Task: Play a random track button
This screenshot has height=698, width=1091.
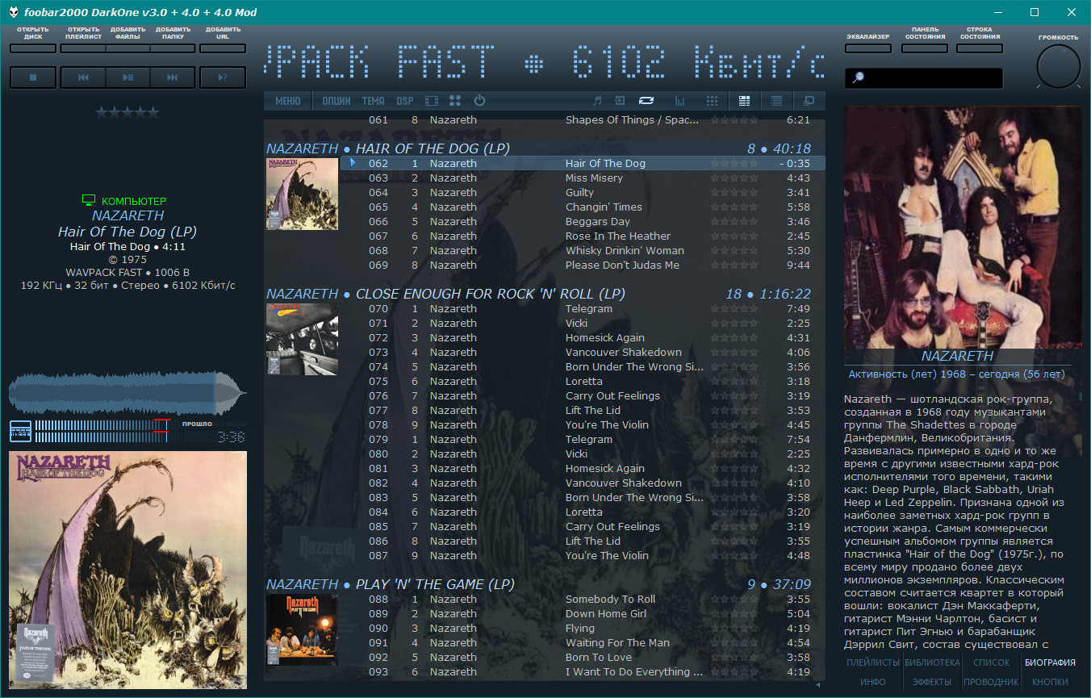Action: (223, 77)
